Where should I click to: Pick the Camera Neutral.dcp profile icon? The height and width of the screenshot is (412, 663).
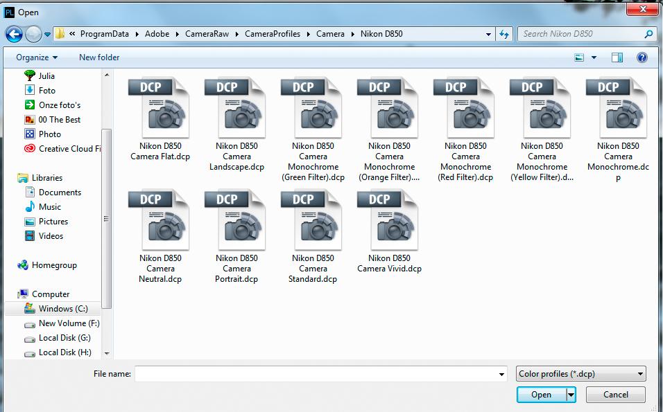click(x=159, y=220)
